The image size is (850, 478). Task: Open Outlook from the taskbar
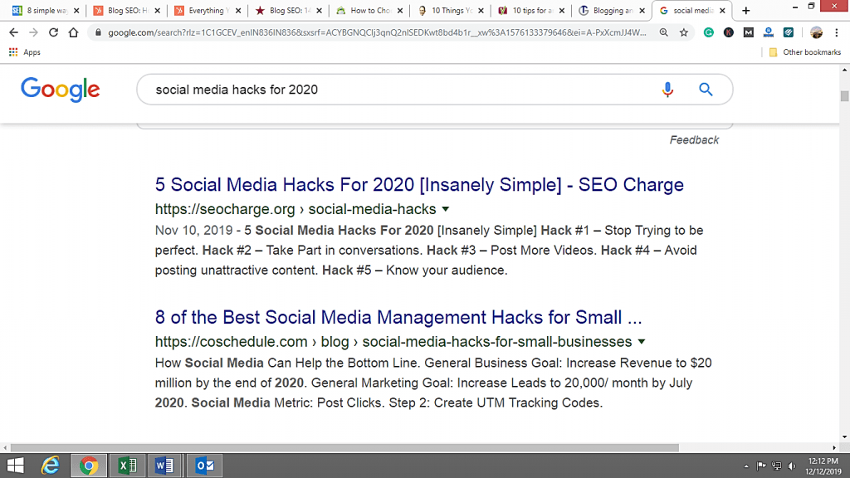[205, 466]
